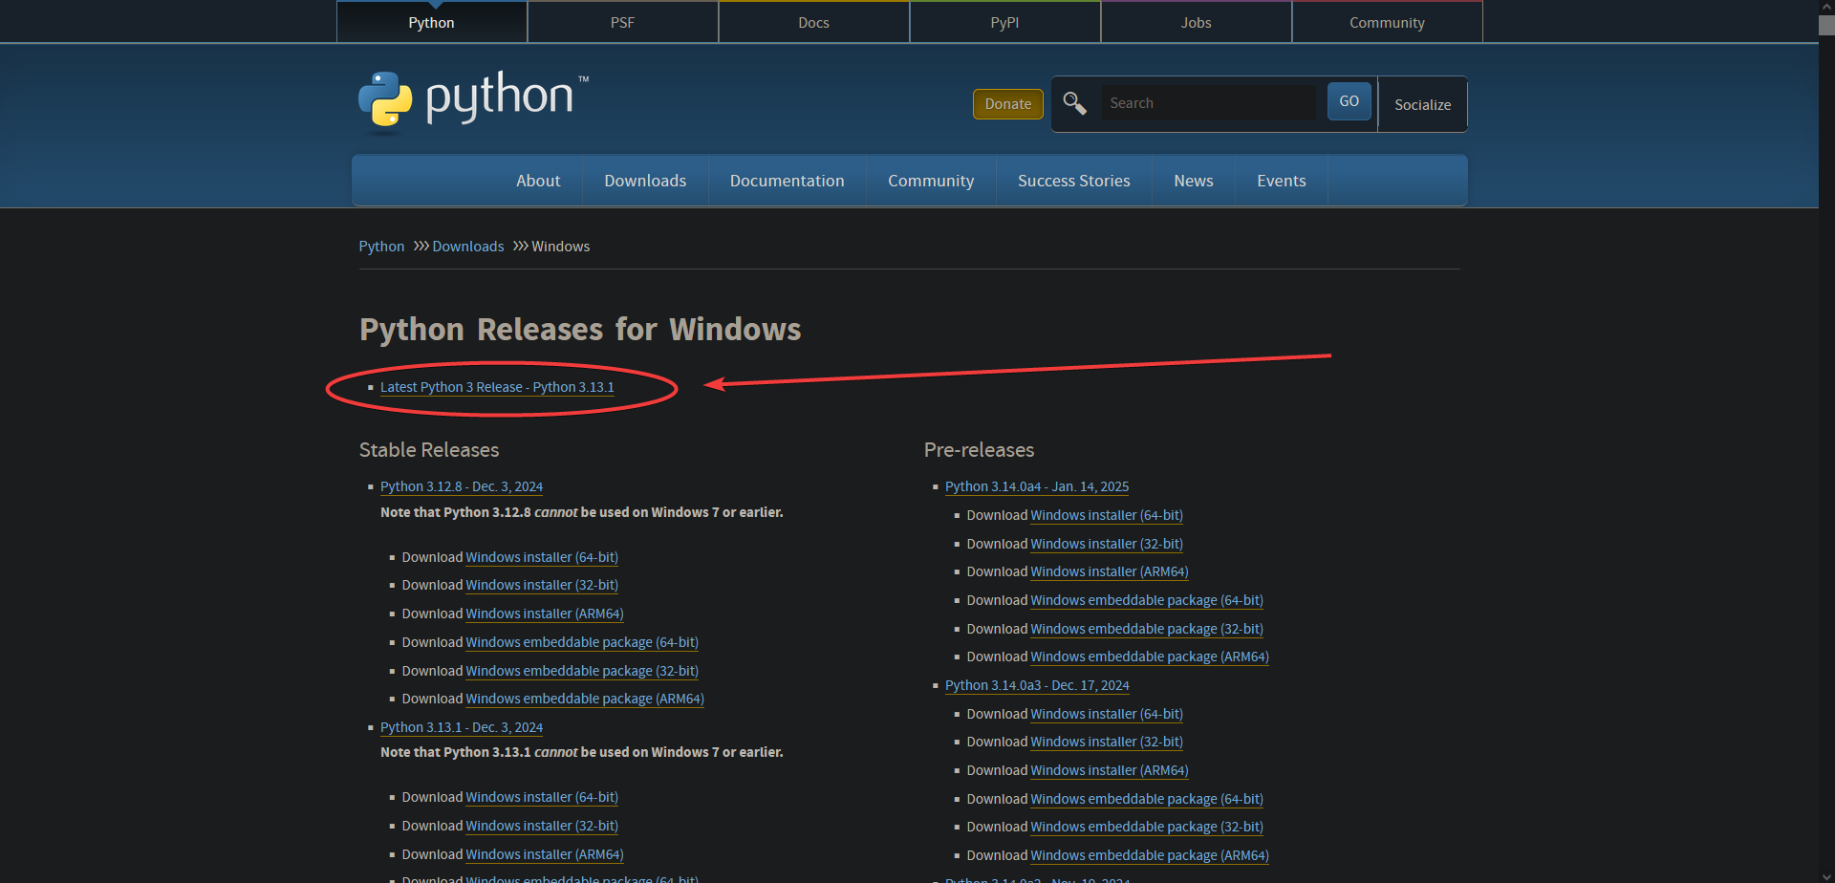Click the scrollbar down arrow
This screenshot has height=883, width=1835.
(x=1826, y=874)
